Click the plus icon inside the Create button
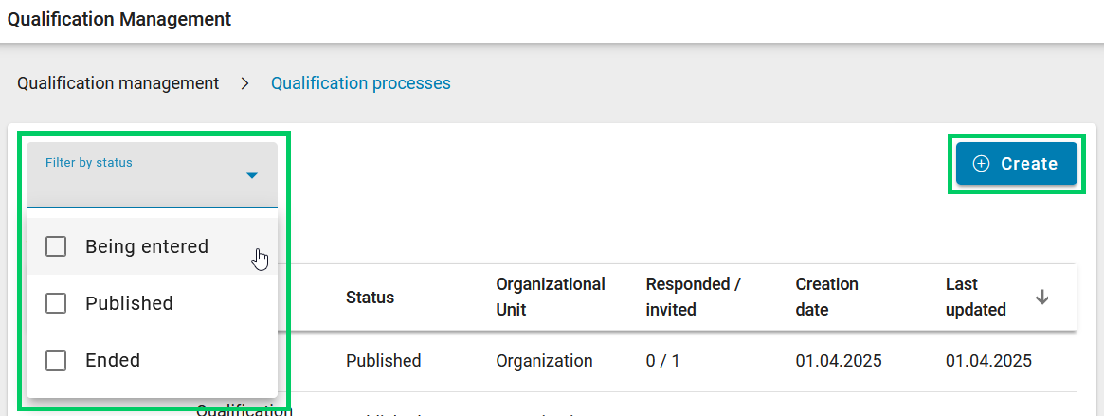Screen dimensions: 1104x416 pyautogui.click(x=982, y=164)
